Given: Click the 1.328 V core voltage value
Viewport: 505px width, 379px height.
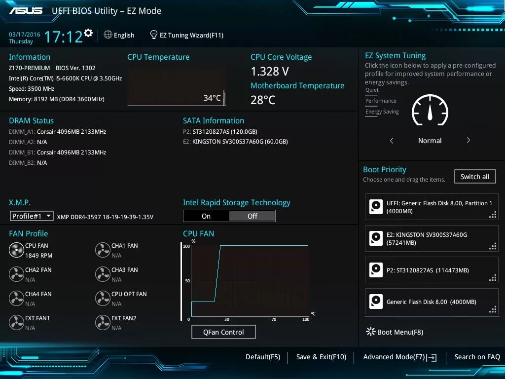Looking at the screenshot, I should pos(270,72).
